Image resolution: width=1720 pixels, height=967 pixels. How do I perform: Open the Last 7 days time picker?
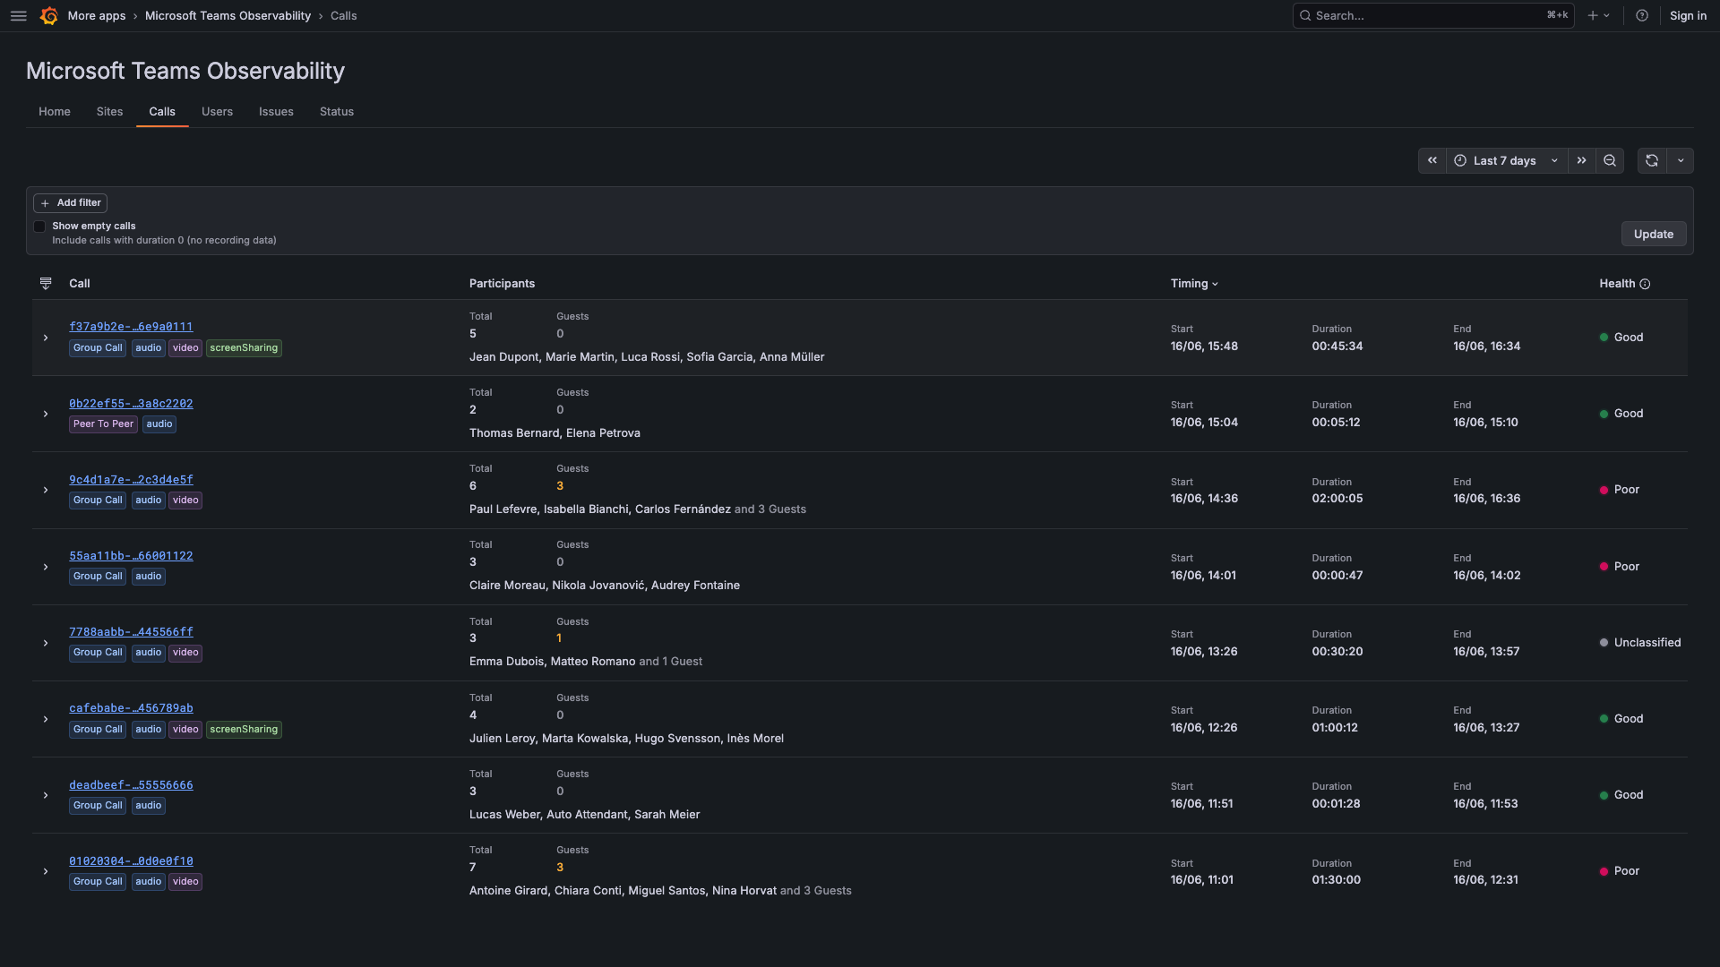click(x=1506, y=161)
